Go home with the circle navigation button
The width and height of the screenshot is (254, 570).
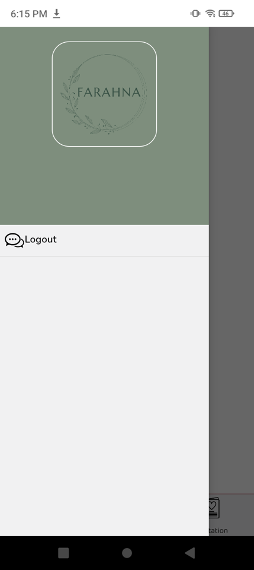(x=127, y=553)
